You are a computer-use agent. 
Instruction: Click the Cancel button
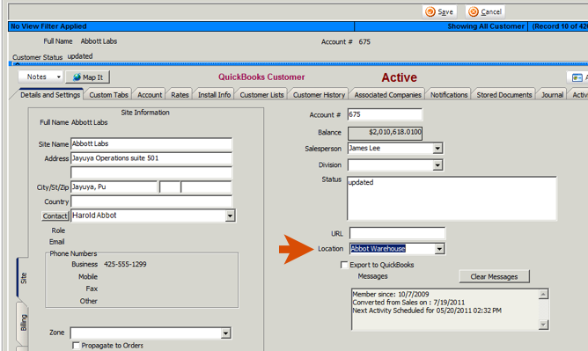coord(485,11)
